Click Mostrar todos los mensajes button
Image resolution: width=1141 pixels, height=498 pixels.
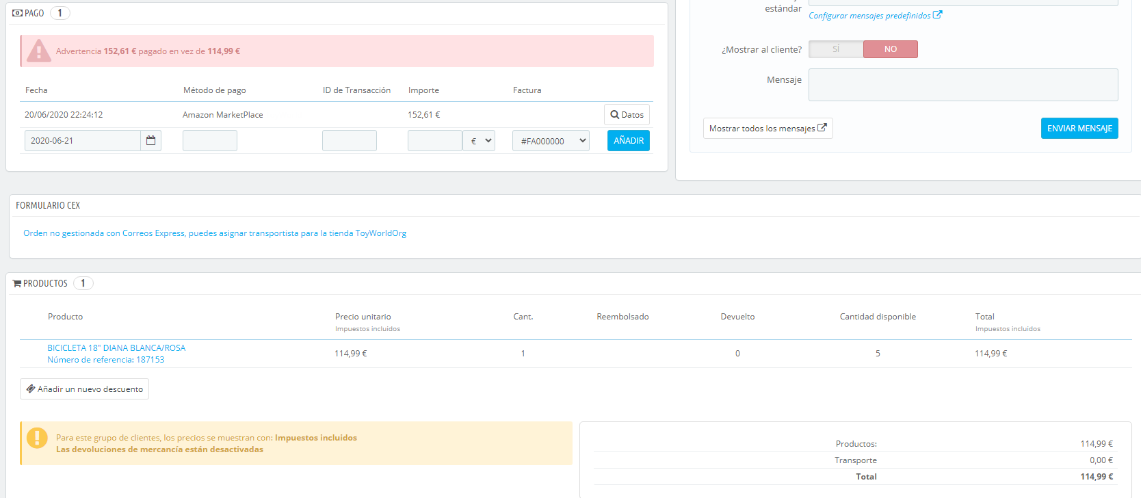coord(768,129)
